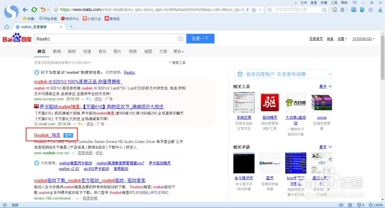385x208 pixels.
Task: Open a new tab with the plus button
Action: [71, 27]
